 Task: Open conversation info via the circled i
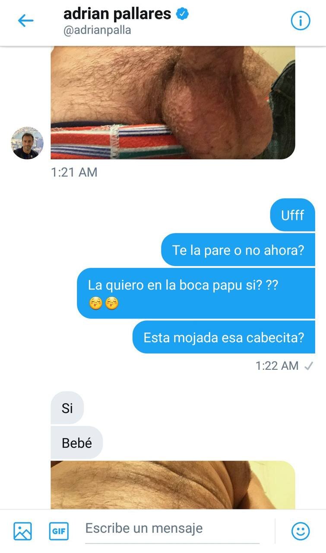pyautogui.click(x=301, y=20)
